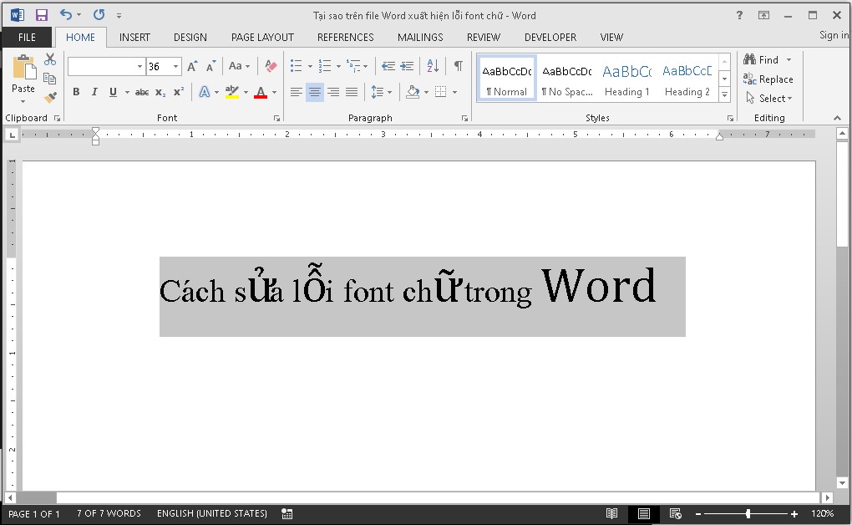
Task: Toggle Show/Hide paragraph marks
Action: 459,66
